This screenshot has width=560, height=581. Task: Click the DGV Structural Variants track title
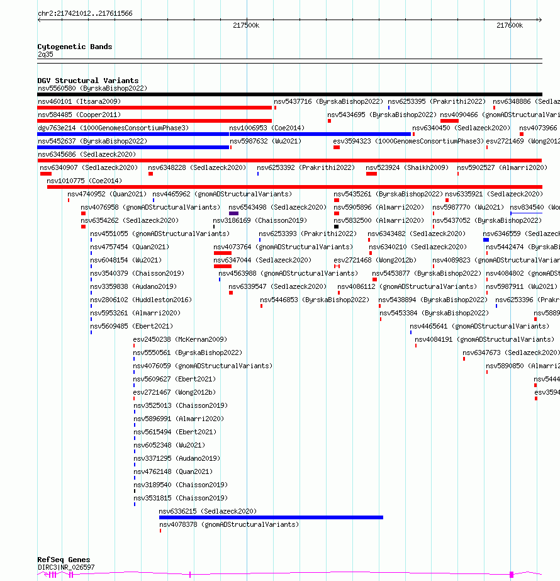click(88, 81)
